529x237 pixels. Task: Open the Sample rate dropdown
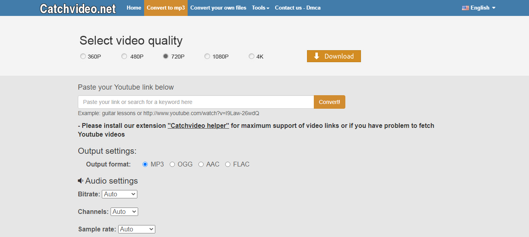tap(137, 229)
